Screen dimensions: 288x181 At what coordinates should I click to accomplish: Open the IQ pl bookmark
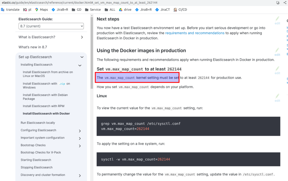pos(27,10)
